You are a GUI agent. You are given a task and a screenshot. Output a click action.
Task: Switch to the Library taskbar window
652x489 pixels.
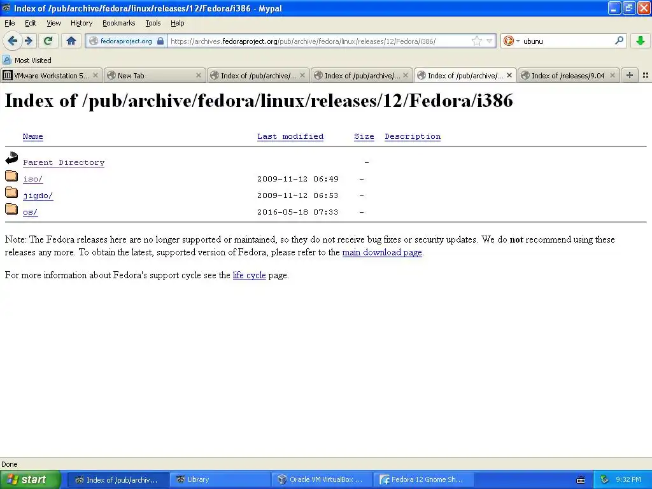220,479
